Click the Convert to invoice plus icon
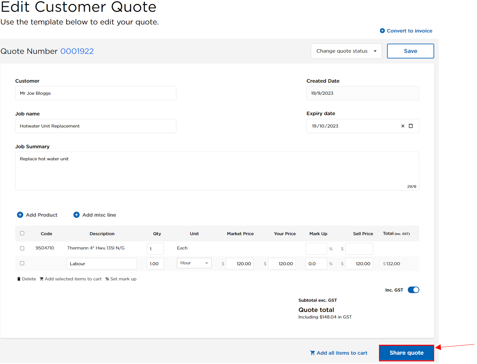The image size is (477, 364). coord(382,31)
